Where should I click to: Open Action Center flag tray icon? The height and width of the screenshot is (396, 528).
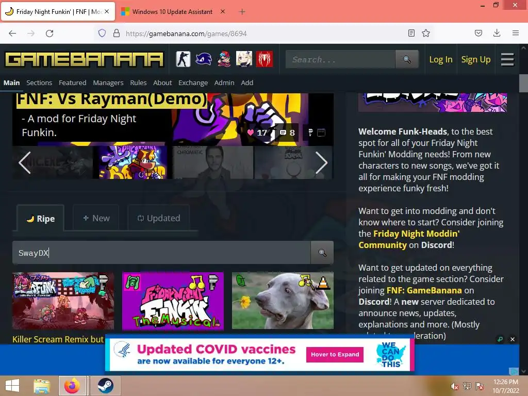(480, 386)
